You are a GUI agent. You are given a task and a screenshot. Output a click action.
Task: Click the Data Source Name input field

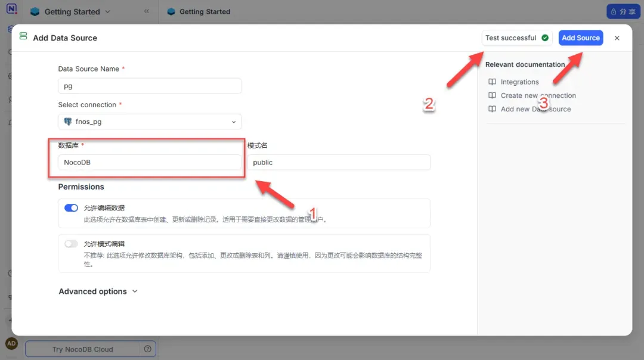(150, 86)
